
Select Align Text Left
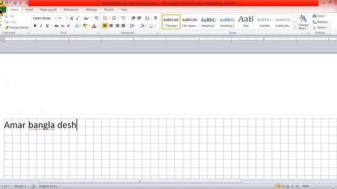coord(105,26)
